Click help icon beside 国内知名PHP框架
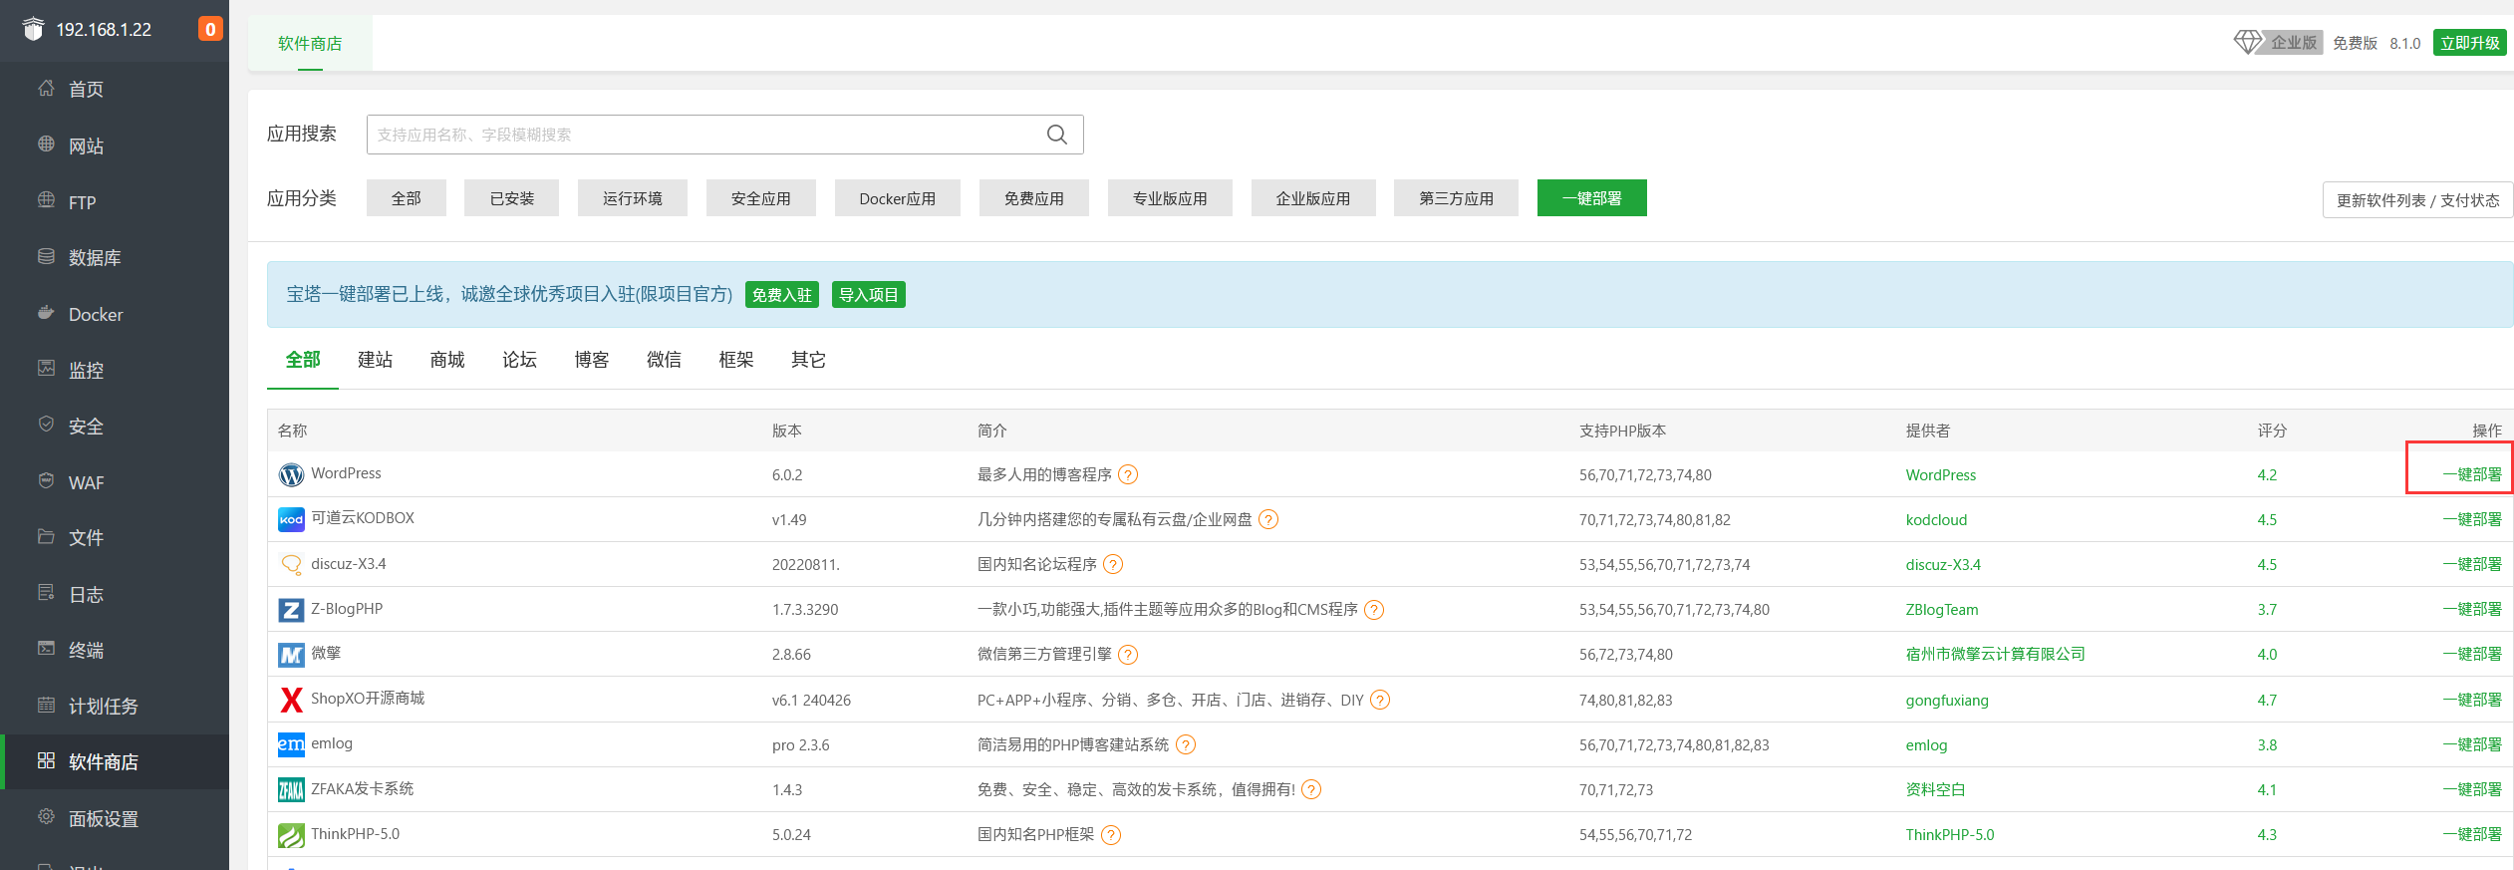This screenshot has width=2514, height=870. click(1111, 834)
